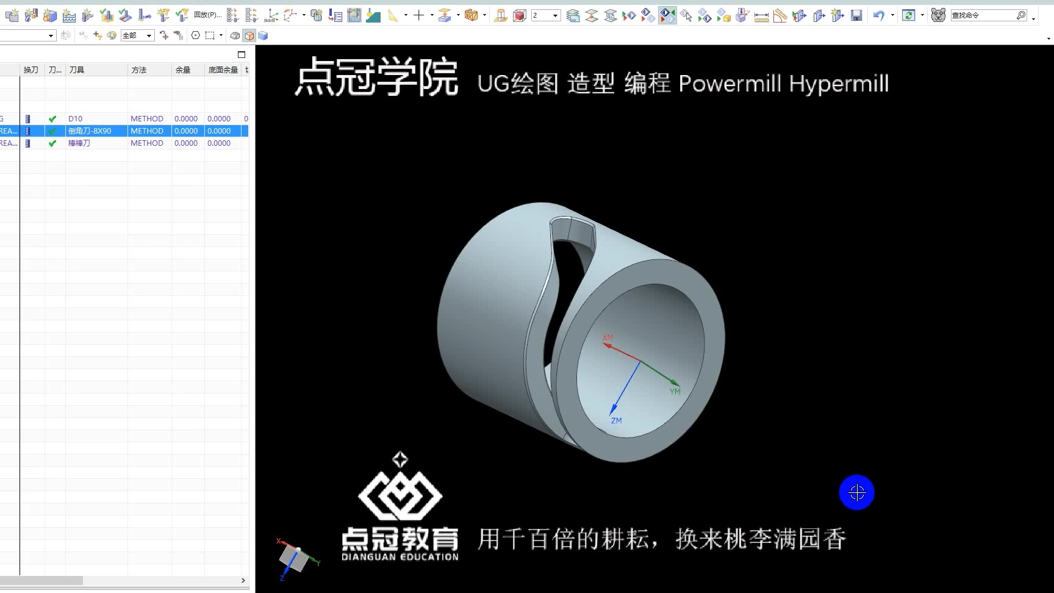Click the green Refresh icon
The height and width of the screenshot is (593, 1054).
click(x=909, y=15)
